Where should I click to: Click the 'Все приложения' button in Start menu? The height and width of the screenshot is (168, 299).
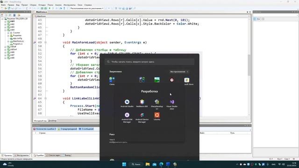point(179,71)
